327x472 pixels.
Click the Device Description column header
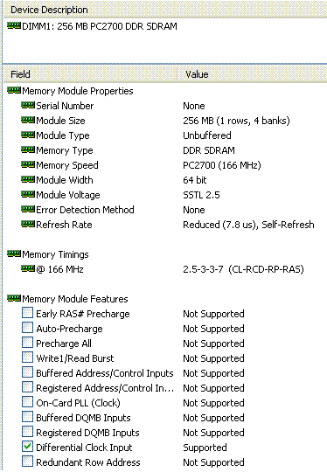(165, 10)
